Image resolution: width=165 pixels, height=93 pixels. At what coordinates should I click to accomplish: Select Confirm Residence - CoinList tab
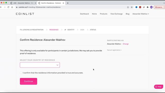(51, 3)
